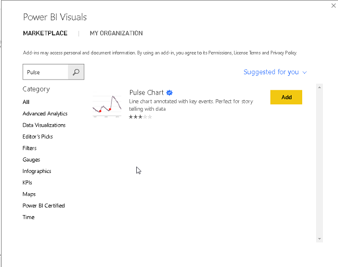This screenshot has height=267, width=338.
Task: Click the Pulse Chart certified badge
Action: point(169,93)
